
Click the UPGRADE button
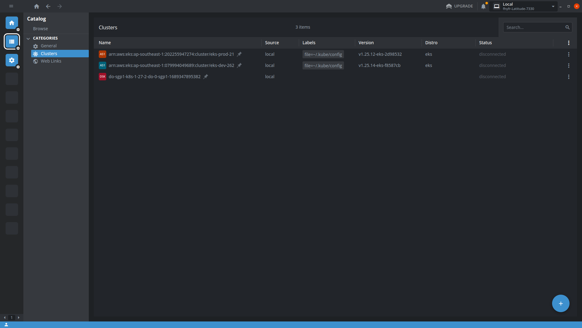pos(460,6)
